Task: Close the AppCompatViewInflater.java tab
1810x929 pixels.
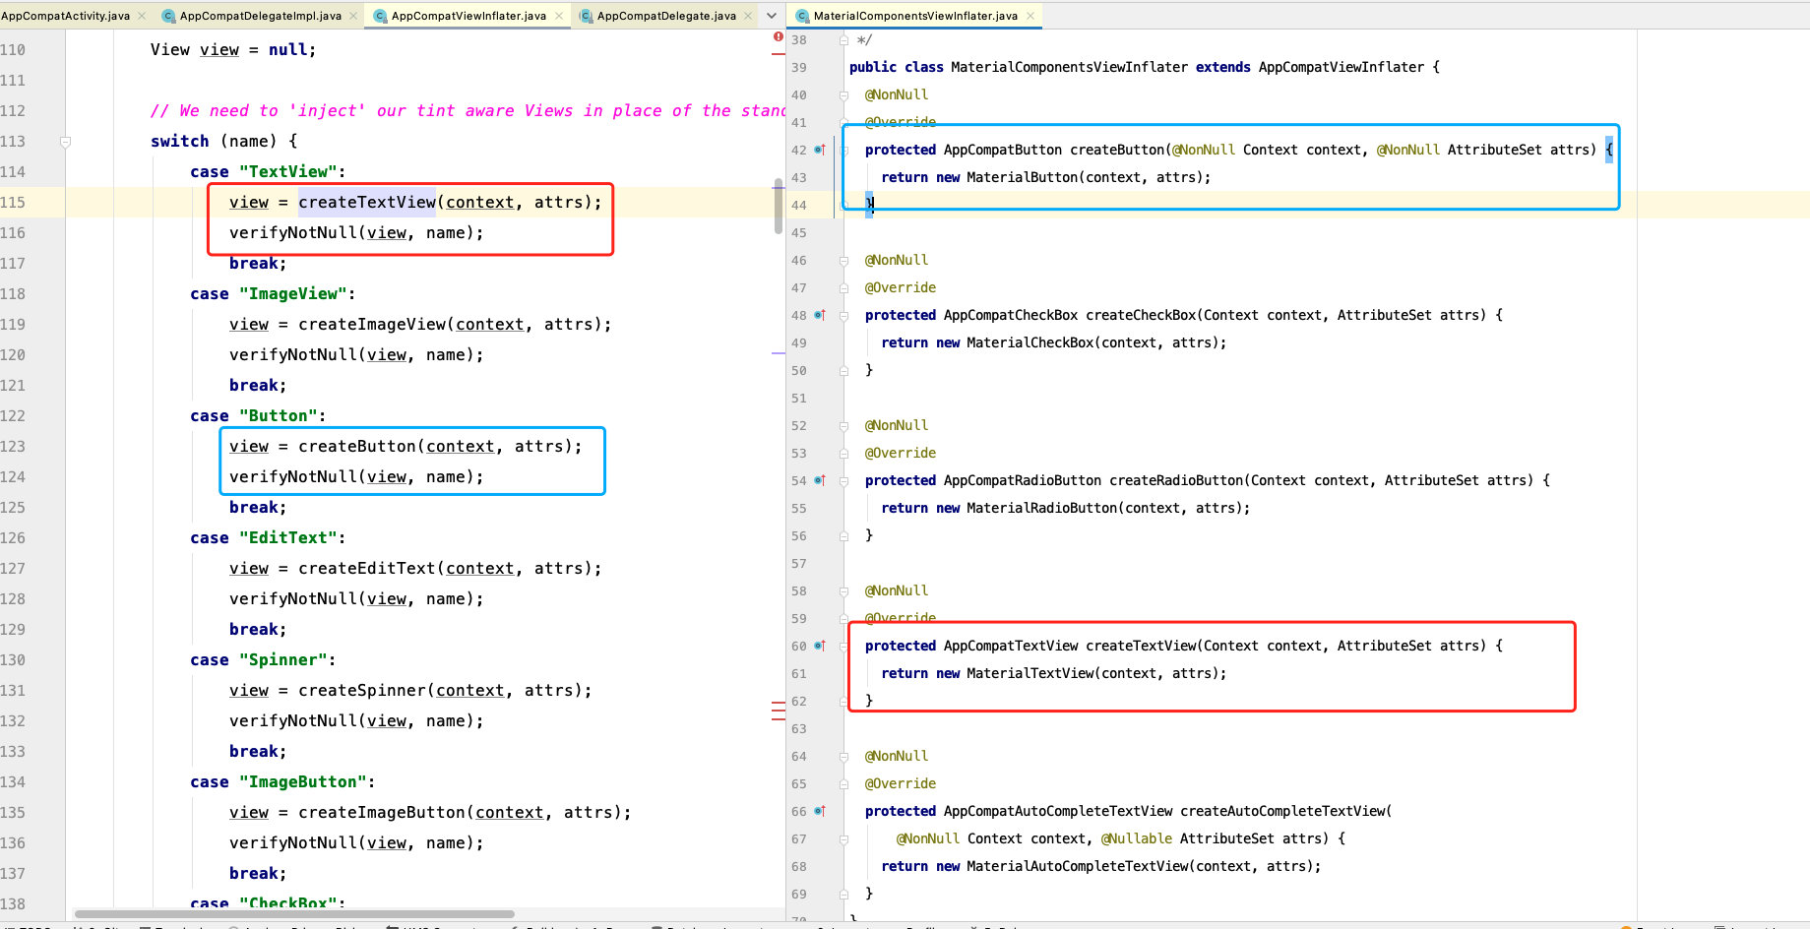Action: 559,16
